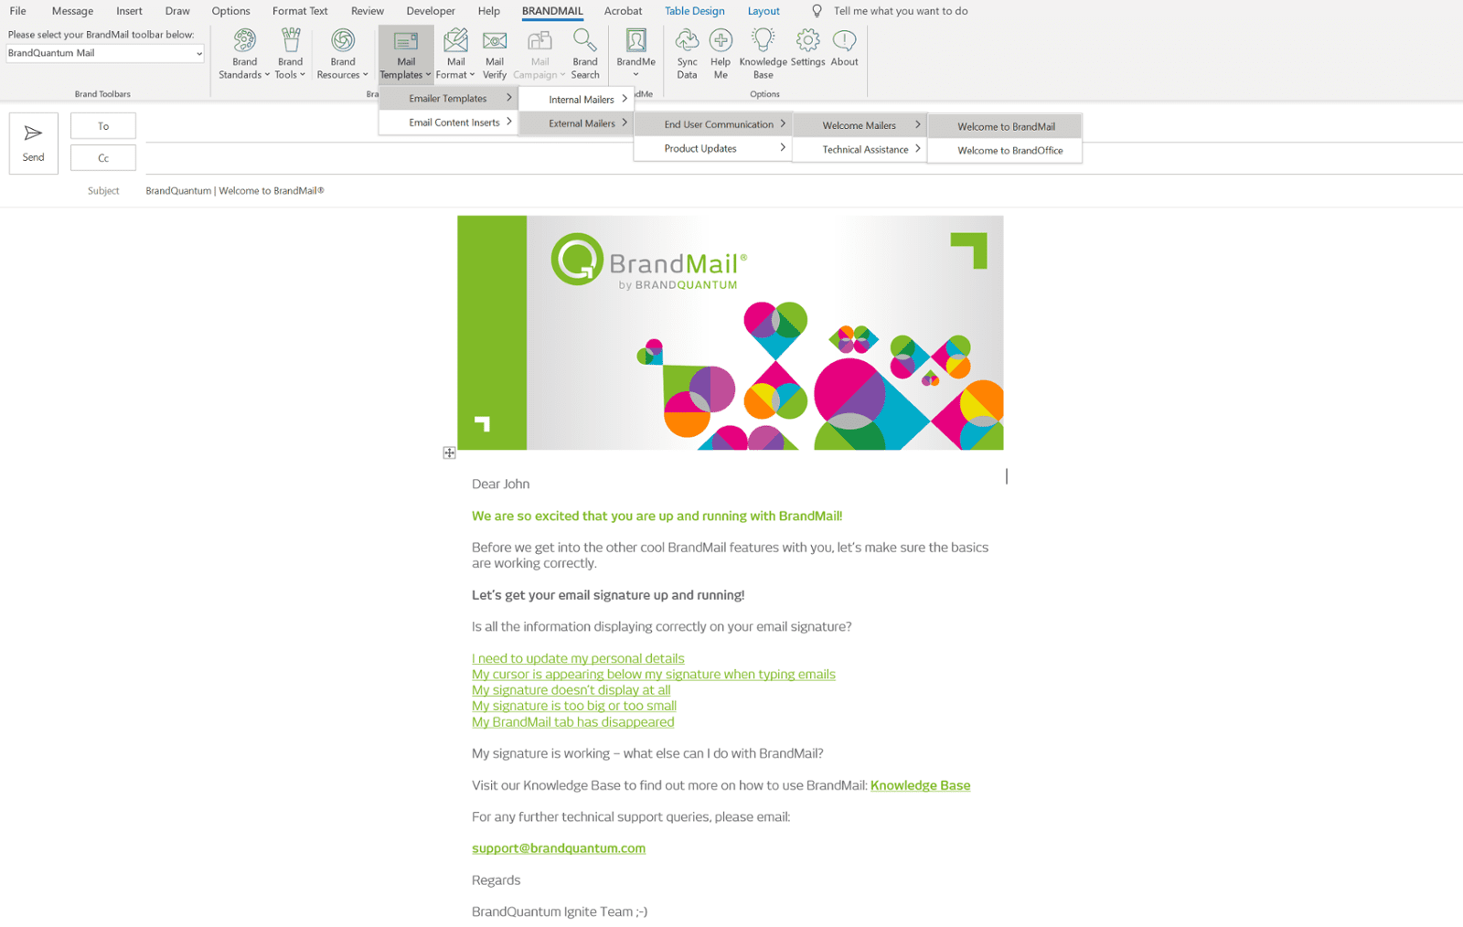The width and height of the screenshot is (1463, 927).
Task: Switch to the Developer tab
Action: [431, 11]
